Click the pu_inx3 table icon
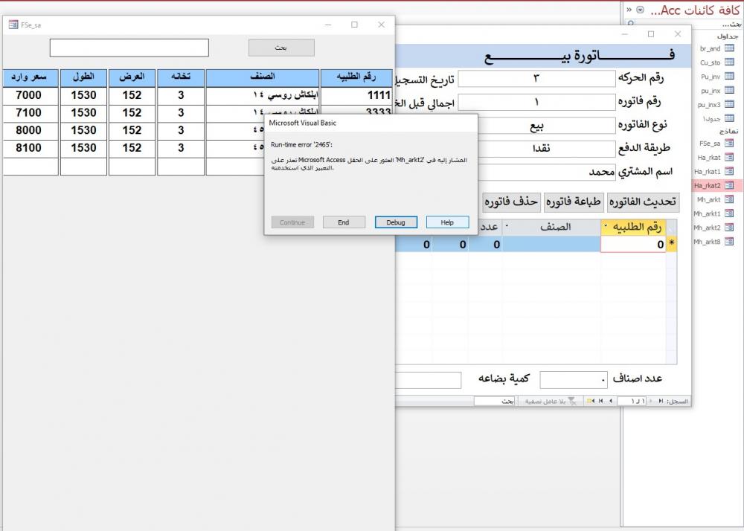 point(729,104)
